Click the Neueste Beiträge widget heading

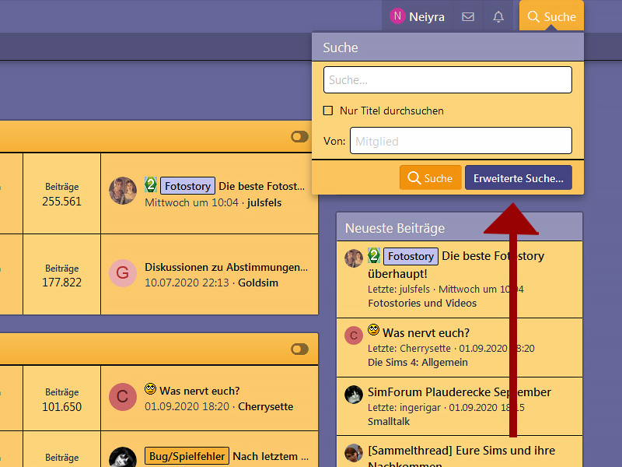click(395, 228)
